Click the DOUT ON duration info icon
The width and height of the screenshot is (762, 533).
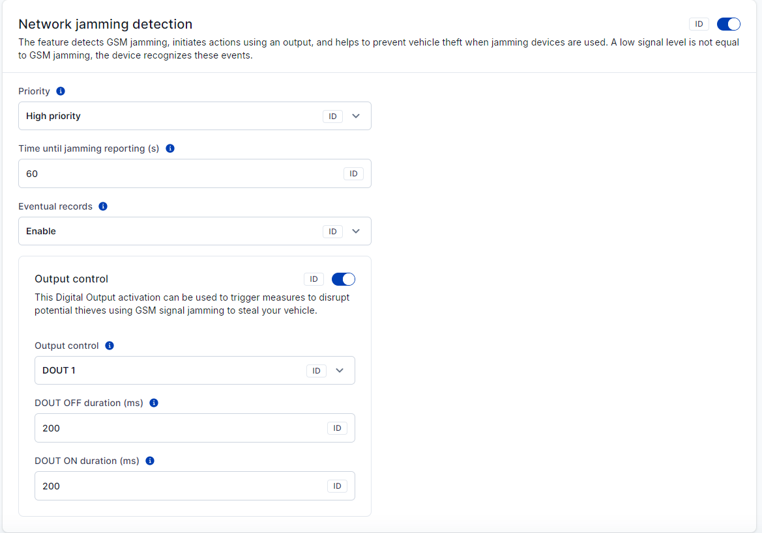point(150,461)
